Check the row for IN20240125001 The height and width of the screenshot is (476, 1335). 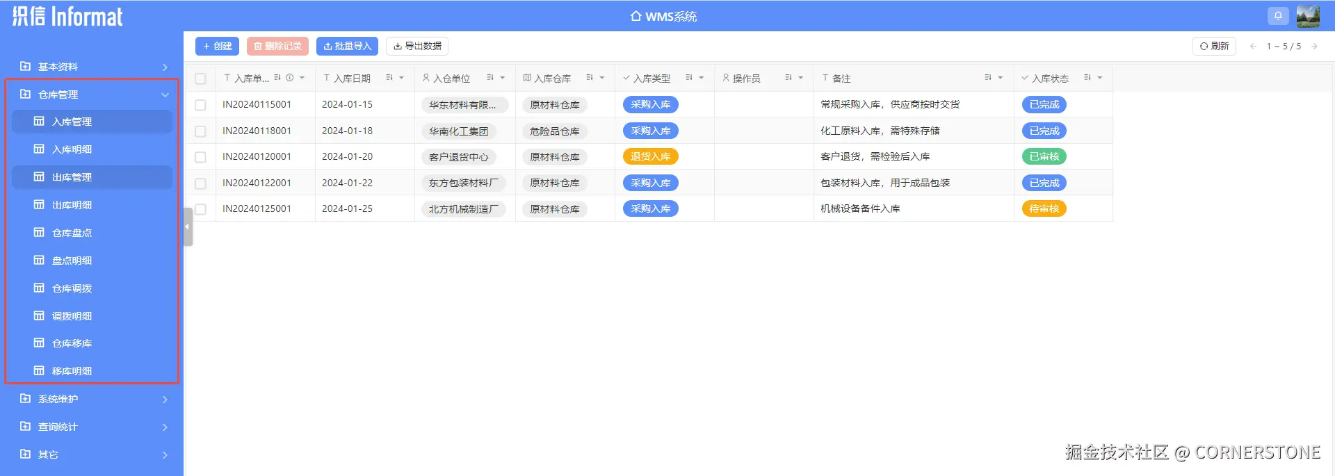pos(200,209)
